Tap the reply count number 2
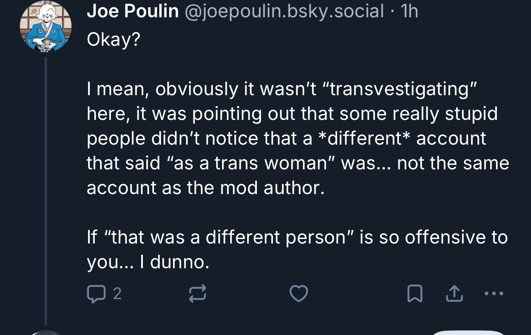The width and height of the screenshot is (531, 335). tap(117, 294)
